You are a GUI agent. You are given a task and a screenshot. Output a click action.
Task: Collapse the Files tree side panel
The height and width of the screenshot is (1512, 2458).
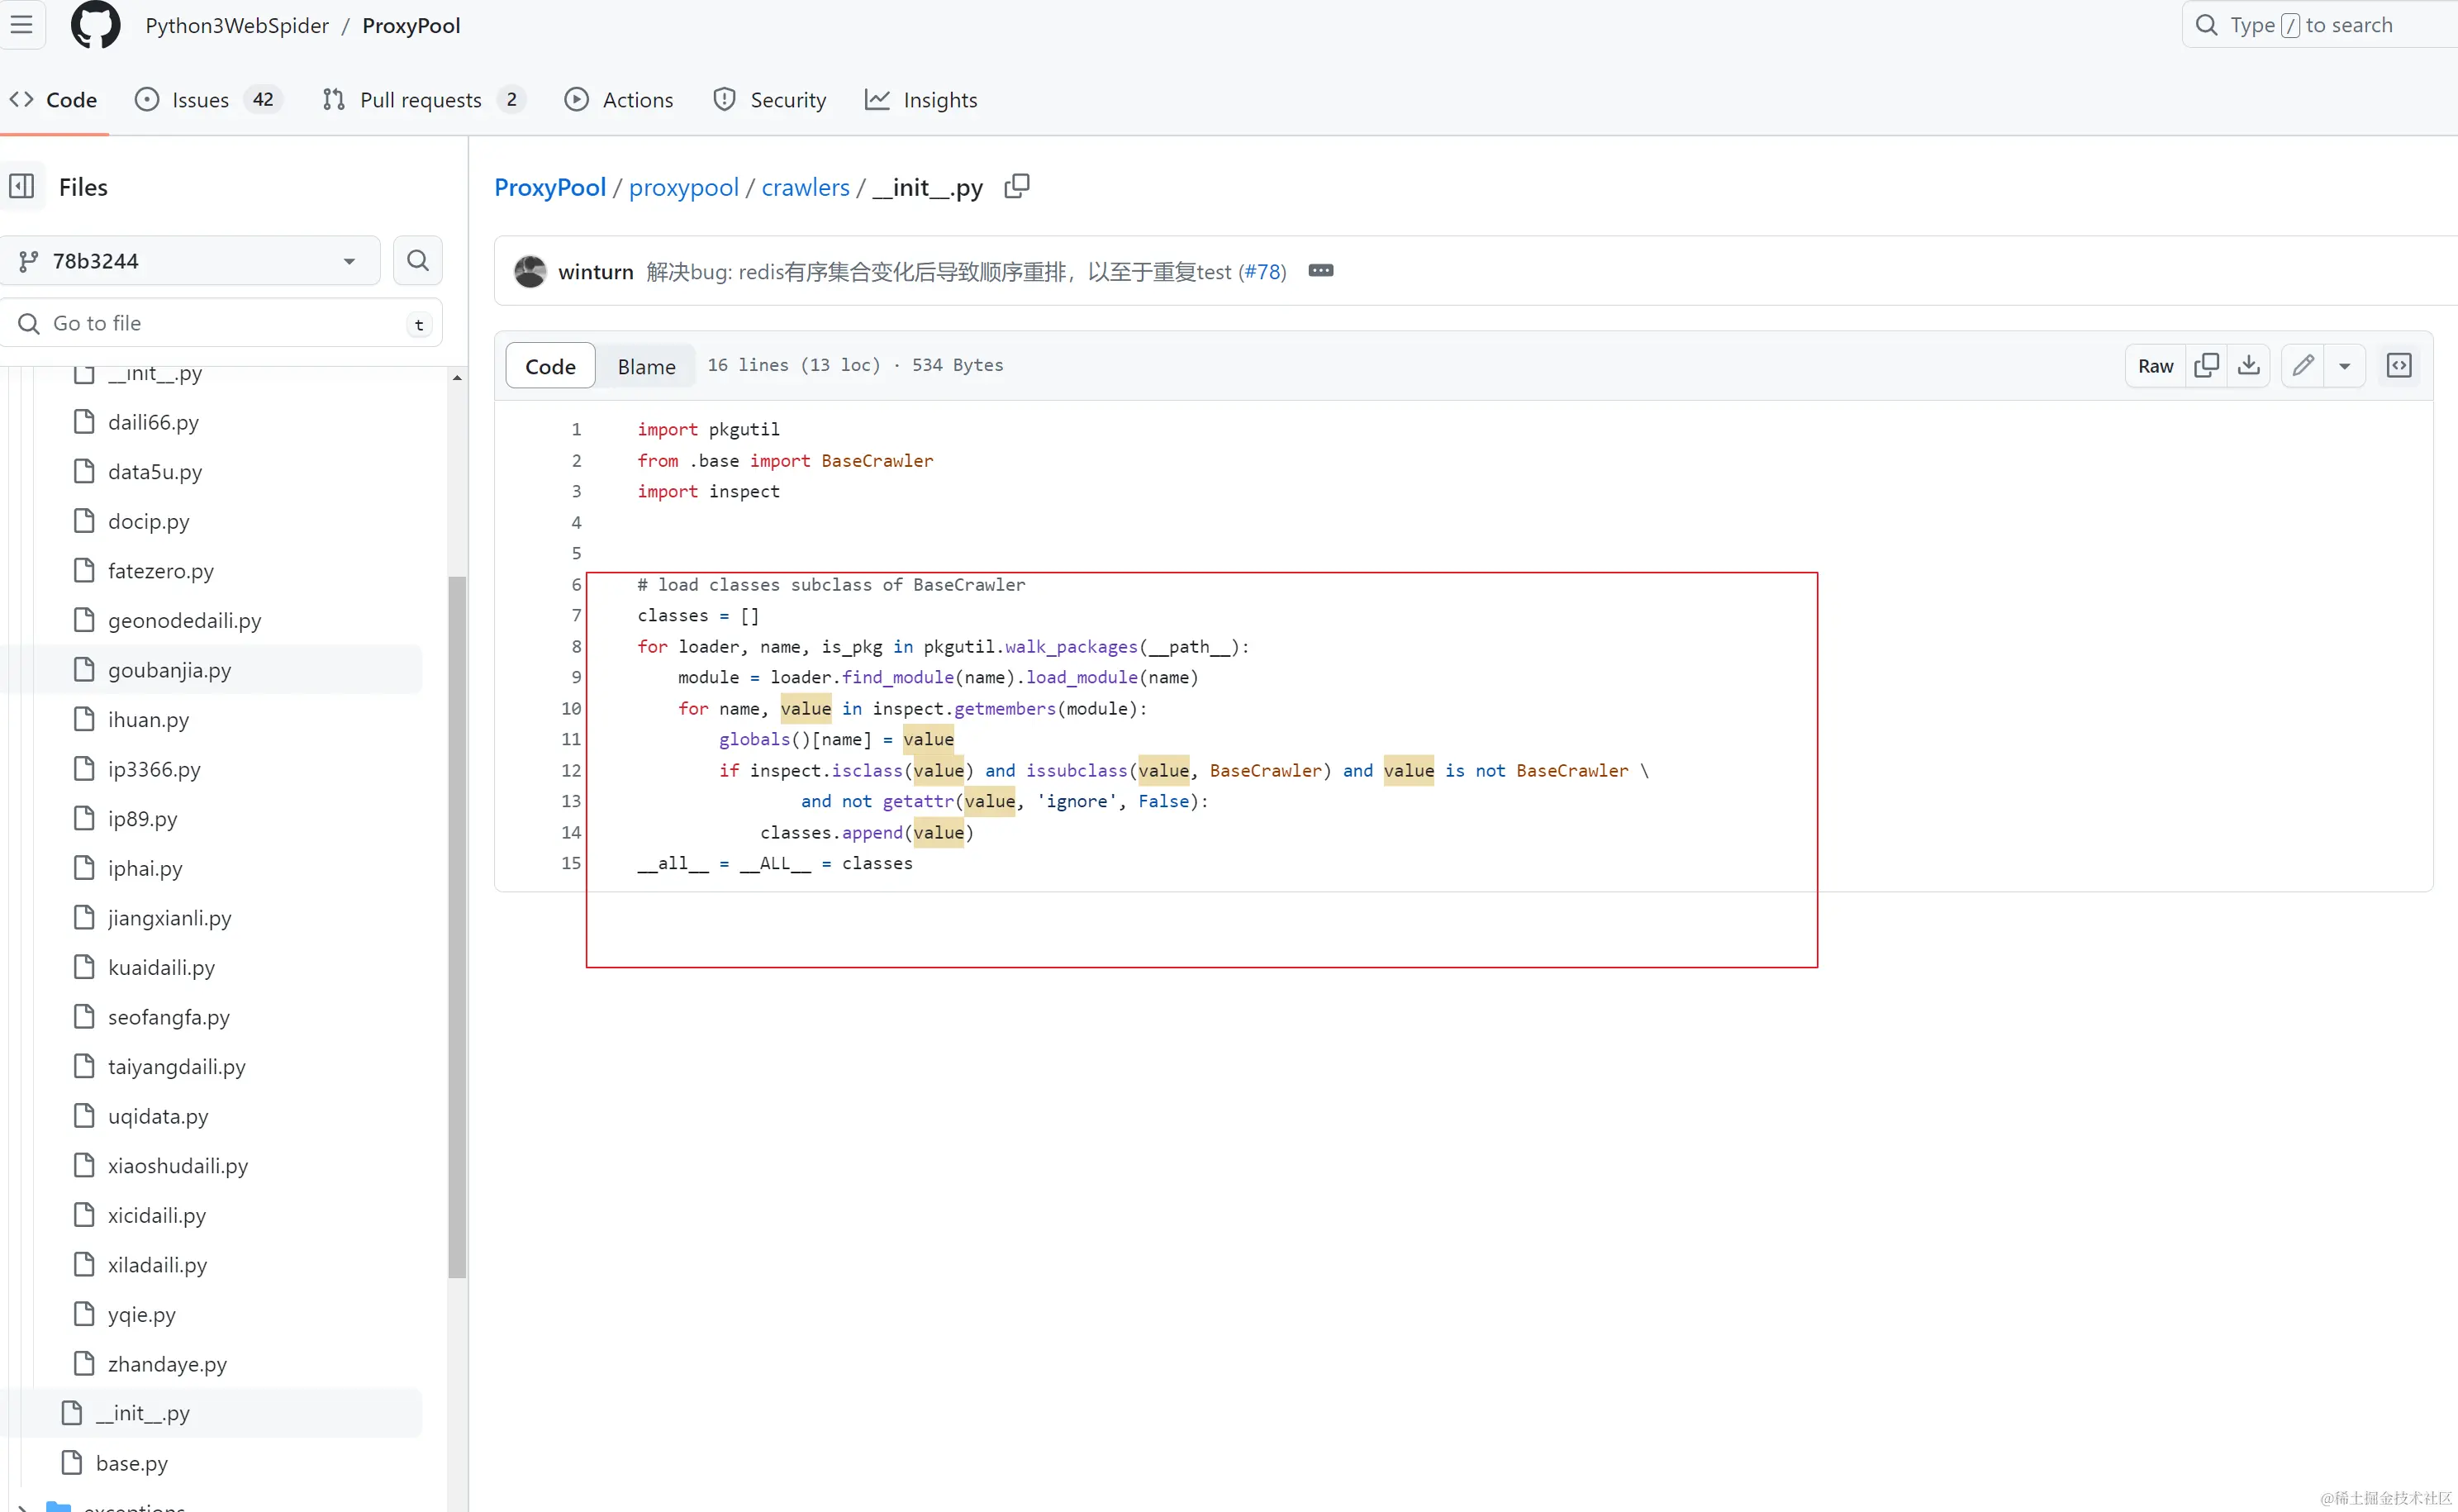tap(22, 187)
